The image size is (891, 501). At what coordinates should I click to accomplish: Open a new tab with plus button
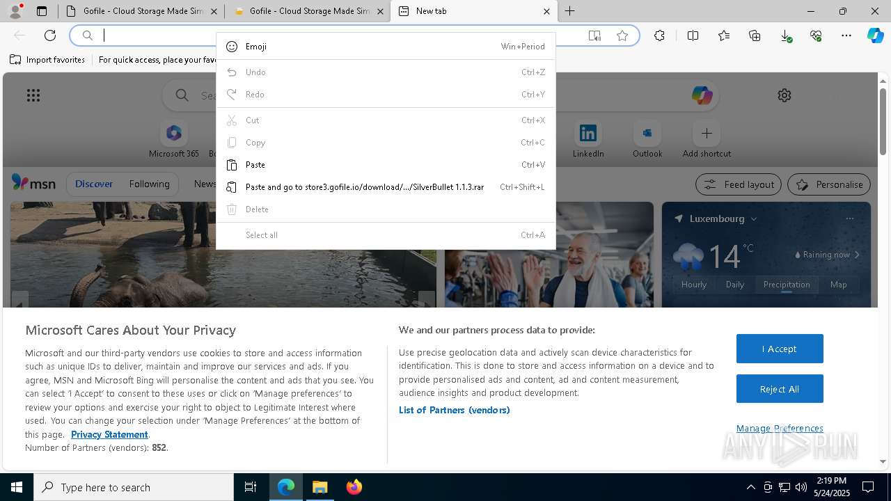(569, 11)
